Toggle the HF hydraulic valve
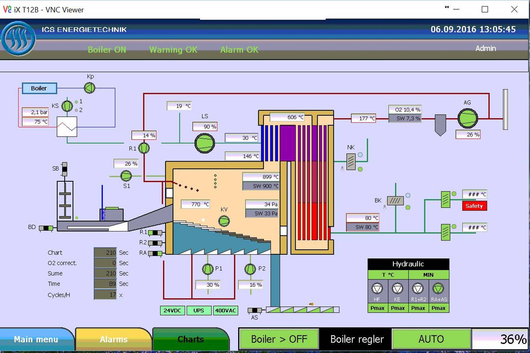Screen dimensions: 530x353 pyautogui.click(x=377, y=289)
